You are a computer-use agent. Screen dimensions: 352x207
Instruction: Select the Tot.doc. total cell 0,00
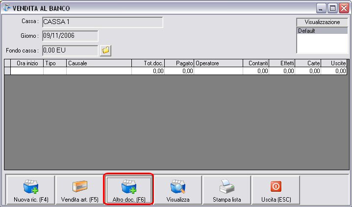coord(148,71)
